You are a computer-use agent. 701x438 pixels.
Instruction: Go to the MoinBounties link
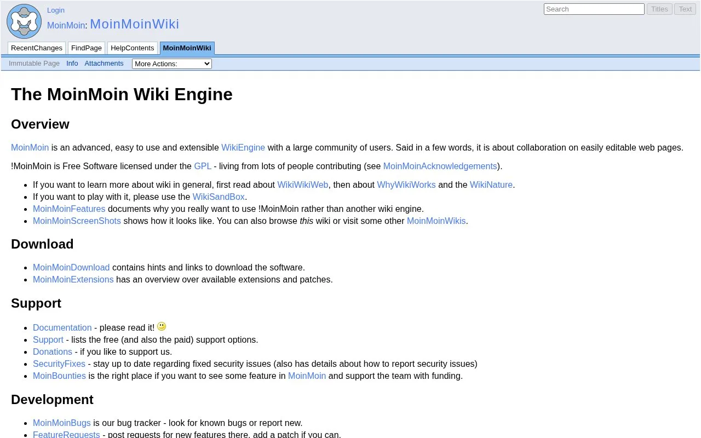tap(59, 376)
